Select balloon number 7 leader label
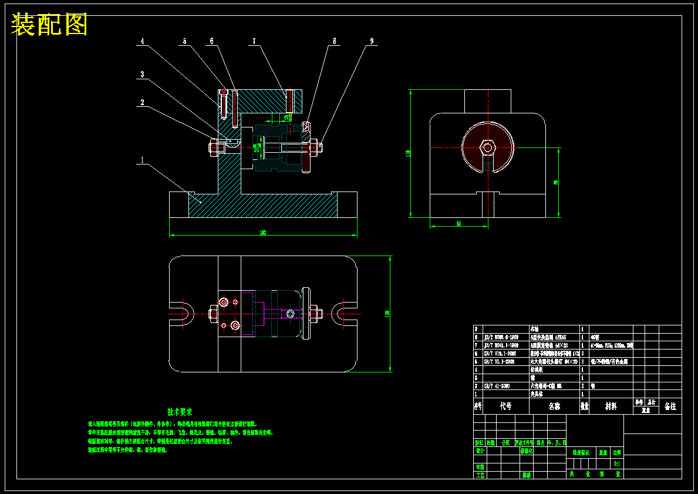The height and width of the screenshot is (494, 698). tap(254, 41)
